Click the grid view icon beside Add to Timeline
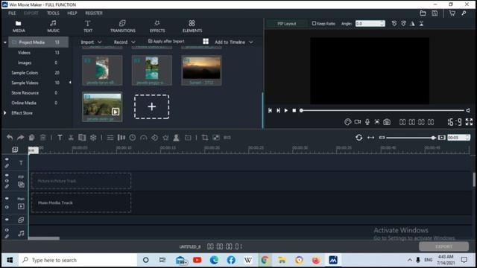Image resolution: width=477 pixels, height=268 pixels. click(x=206, y=42)
